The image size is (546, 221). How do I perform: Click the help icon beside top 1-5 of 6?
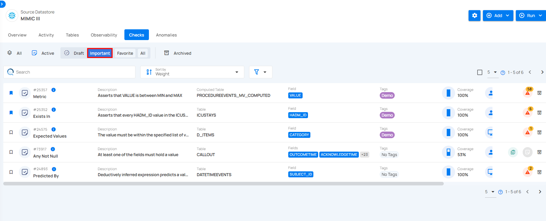(503, 73)
